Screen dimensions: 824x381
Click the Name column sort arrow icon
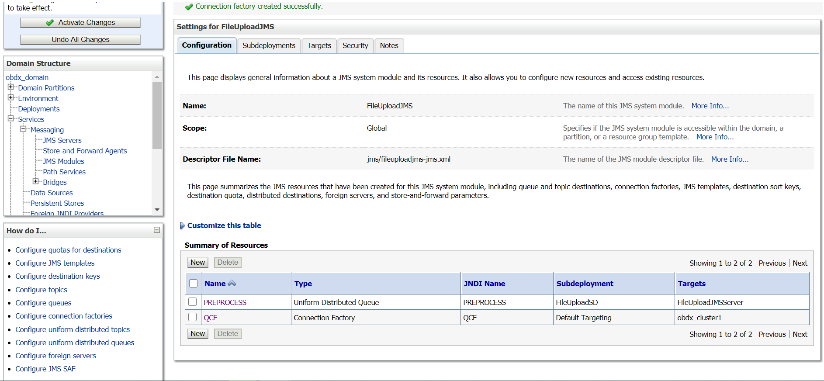tap(232, 284)
